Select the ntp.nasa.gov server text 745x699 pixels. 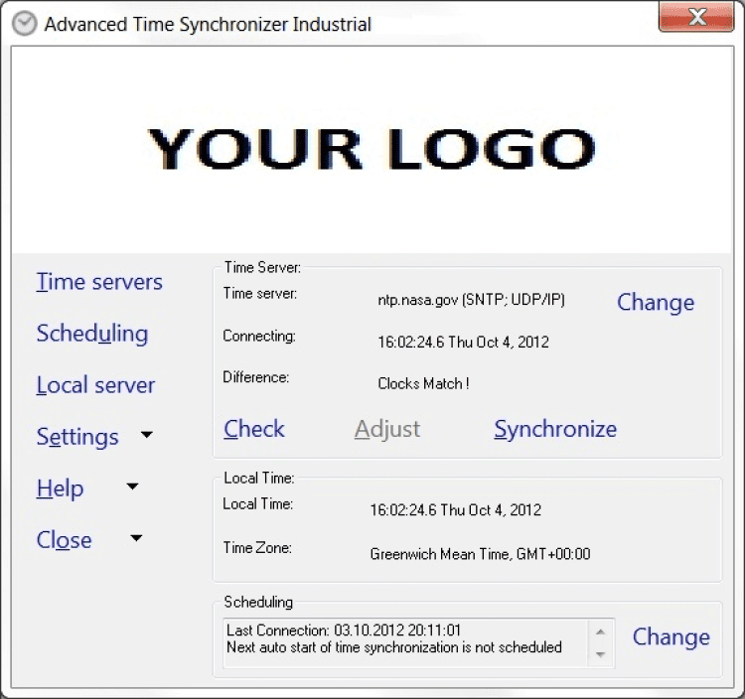click(x=471, y=300)
